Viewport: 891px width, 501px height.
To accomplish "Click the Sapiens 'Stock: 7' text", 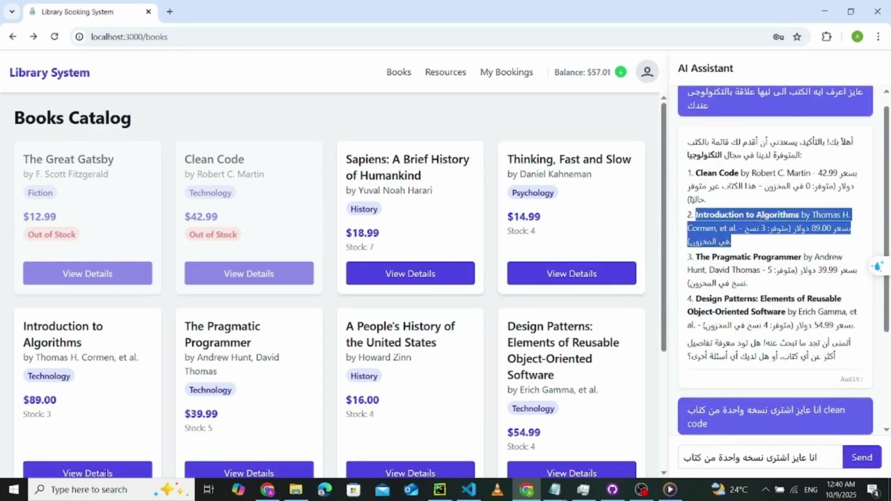I will coord(360,247).
